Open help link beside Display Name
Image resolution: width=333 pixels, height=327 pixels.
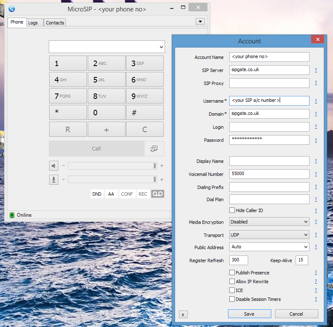click(316, 161)
